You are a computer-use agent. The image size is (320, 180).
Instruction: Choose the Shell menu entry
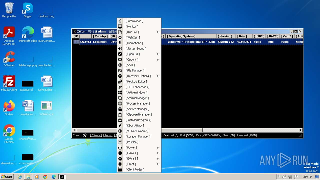(x=139, y=65)
